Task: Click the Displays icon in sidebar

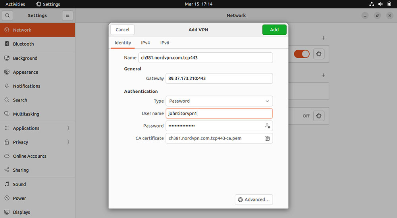Action: [x=7, y=212]
